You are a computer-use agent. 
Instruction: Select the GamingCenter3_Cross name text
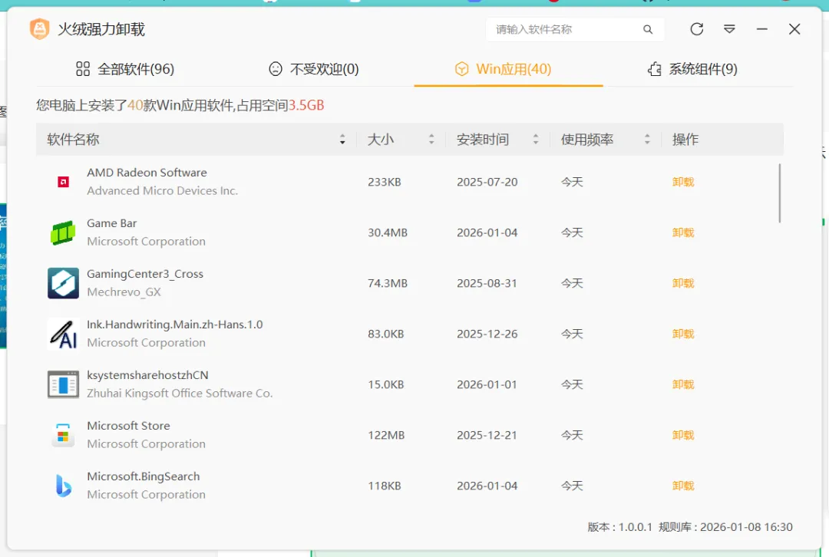pyautogui.click(x=145, y=274)
